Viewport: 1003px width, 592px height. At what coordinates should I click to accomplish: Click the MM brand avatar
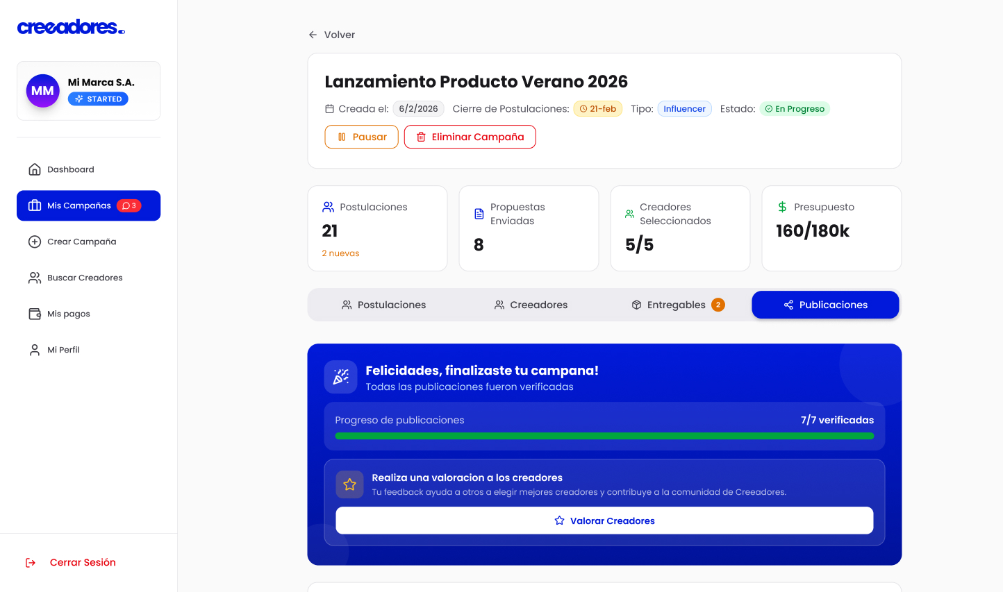tap(42, 91)
